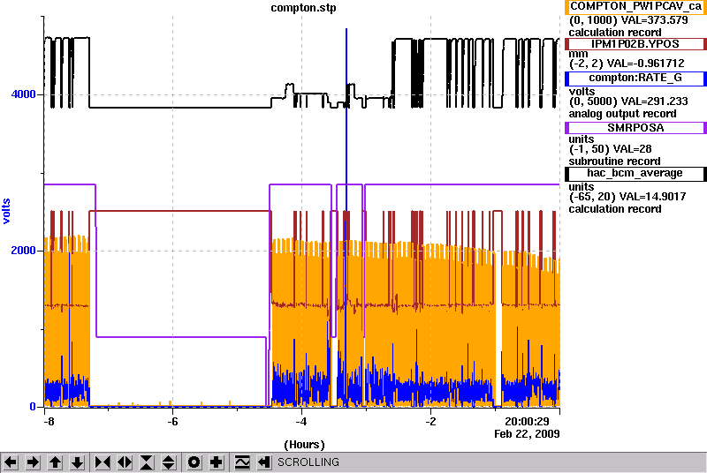
Task: Click the arrow-to-bar refresh icon
Action: pyautogui.click(x=264, y=462)
